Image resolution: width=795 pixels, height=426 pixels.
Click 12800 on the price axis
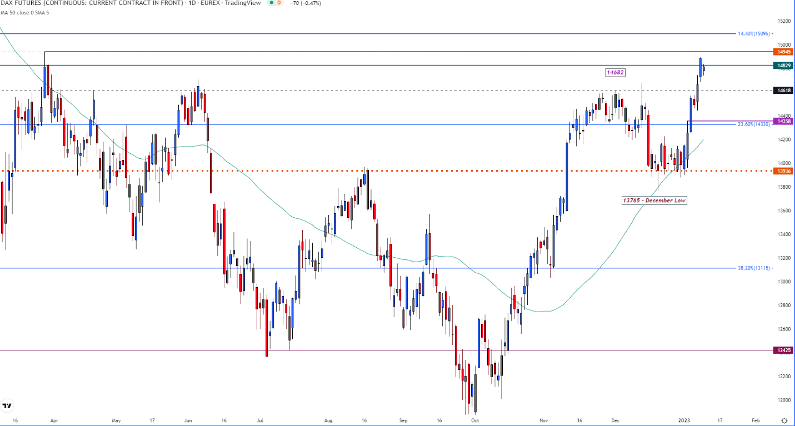click(x=784, y=305)
